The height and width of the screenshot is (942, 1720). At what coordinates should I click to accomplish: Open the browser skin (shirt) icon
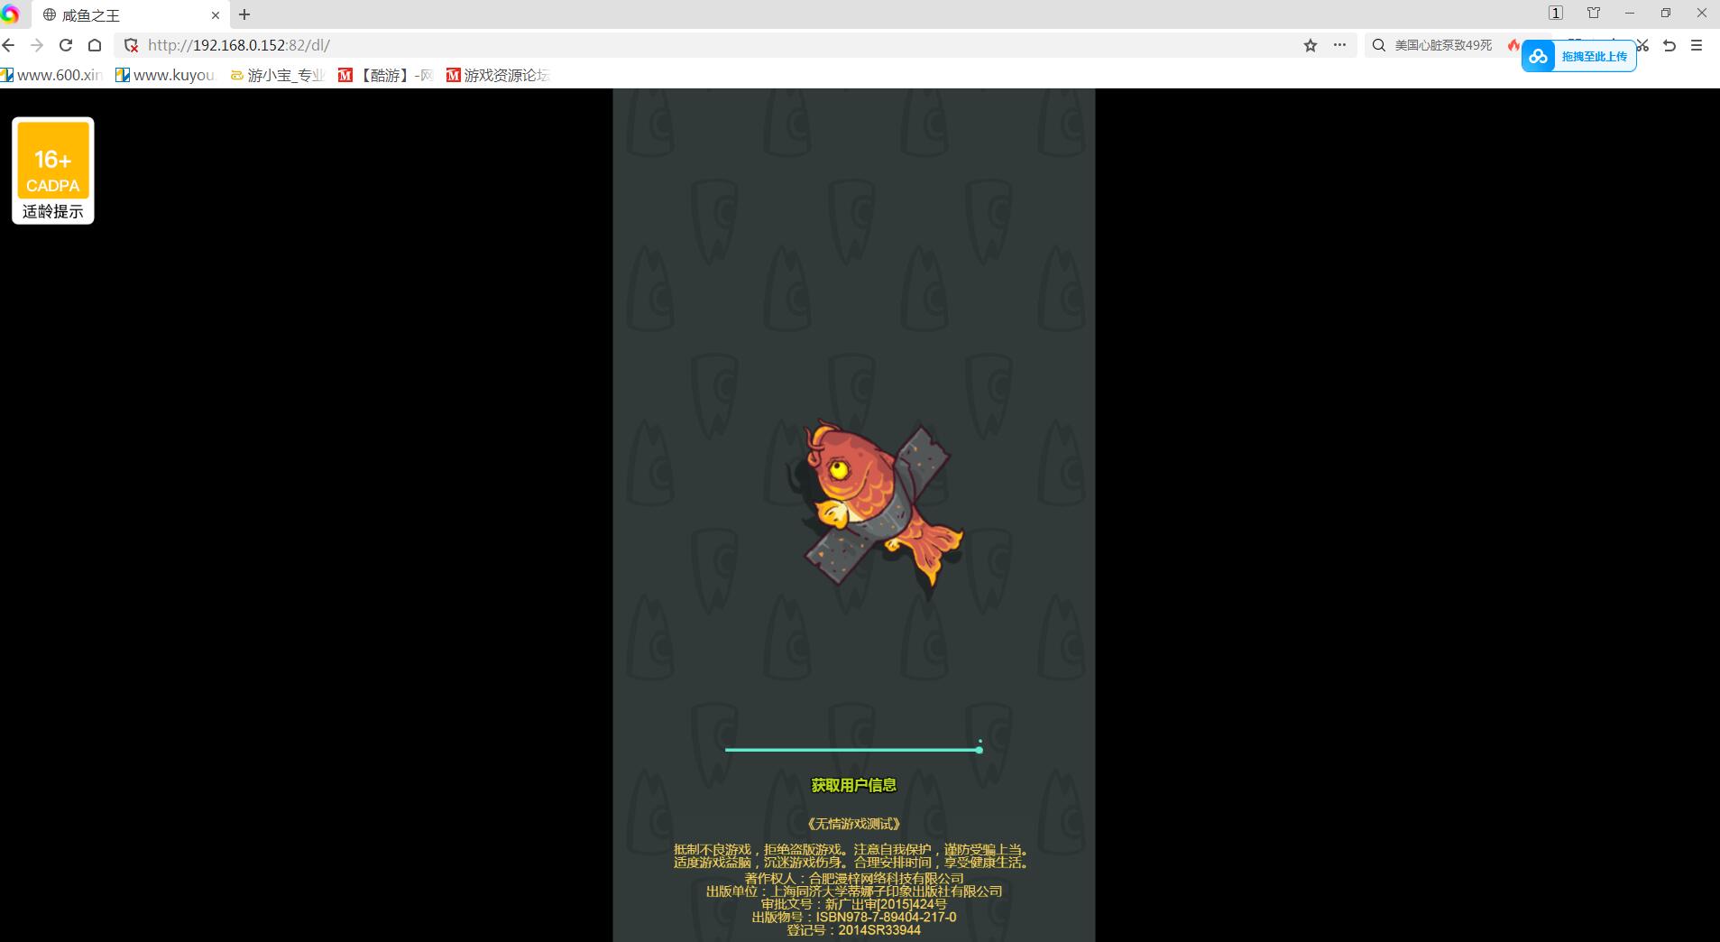point(1594,13)
